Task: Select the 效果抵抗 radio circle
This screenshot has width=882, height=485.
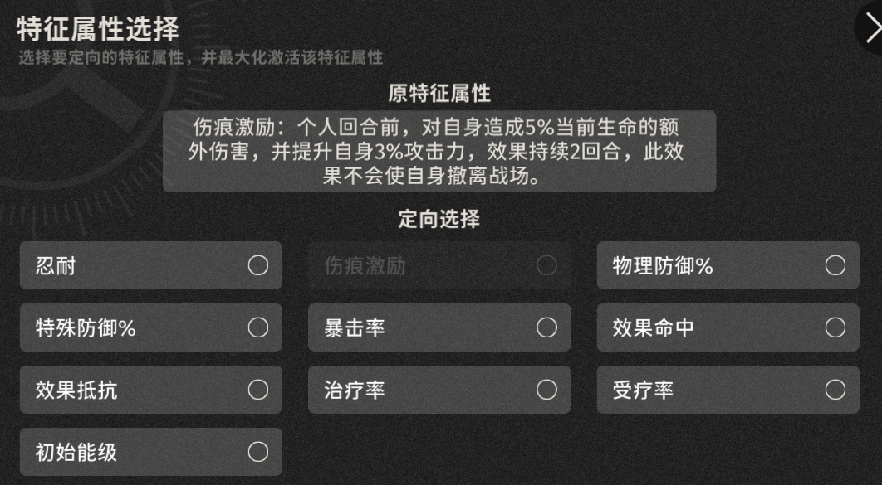Action: [x=258, y=390]
